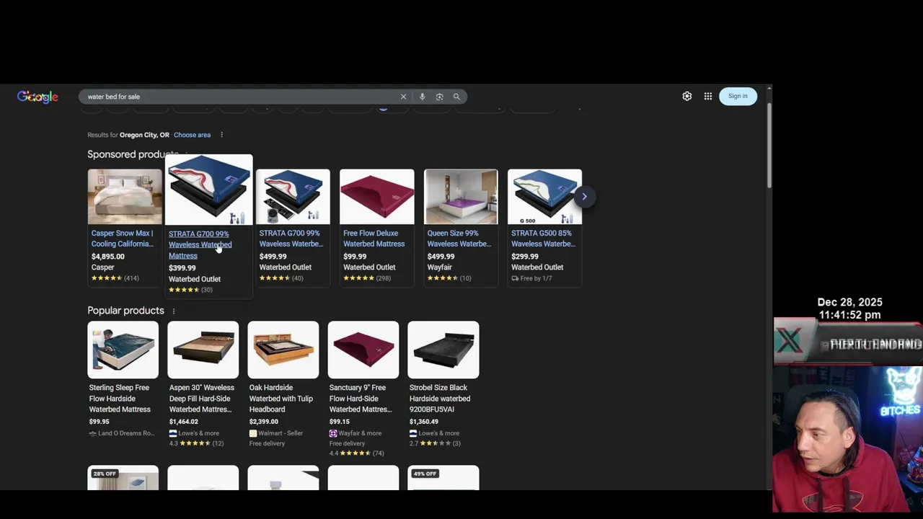
Task: Open the Sanctuary 9" Free Flow Hard-Side title
Action: pos(361,399)
